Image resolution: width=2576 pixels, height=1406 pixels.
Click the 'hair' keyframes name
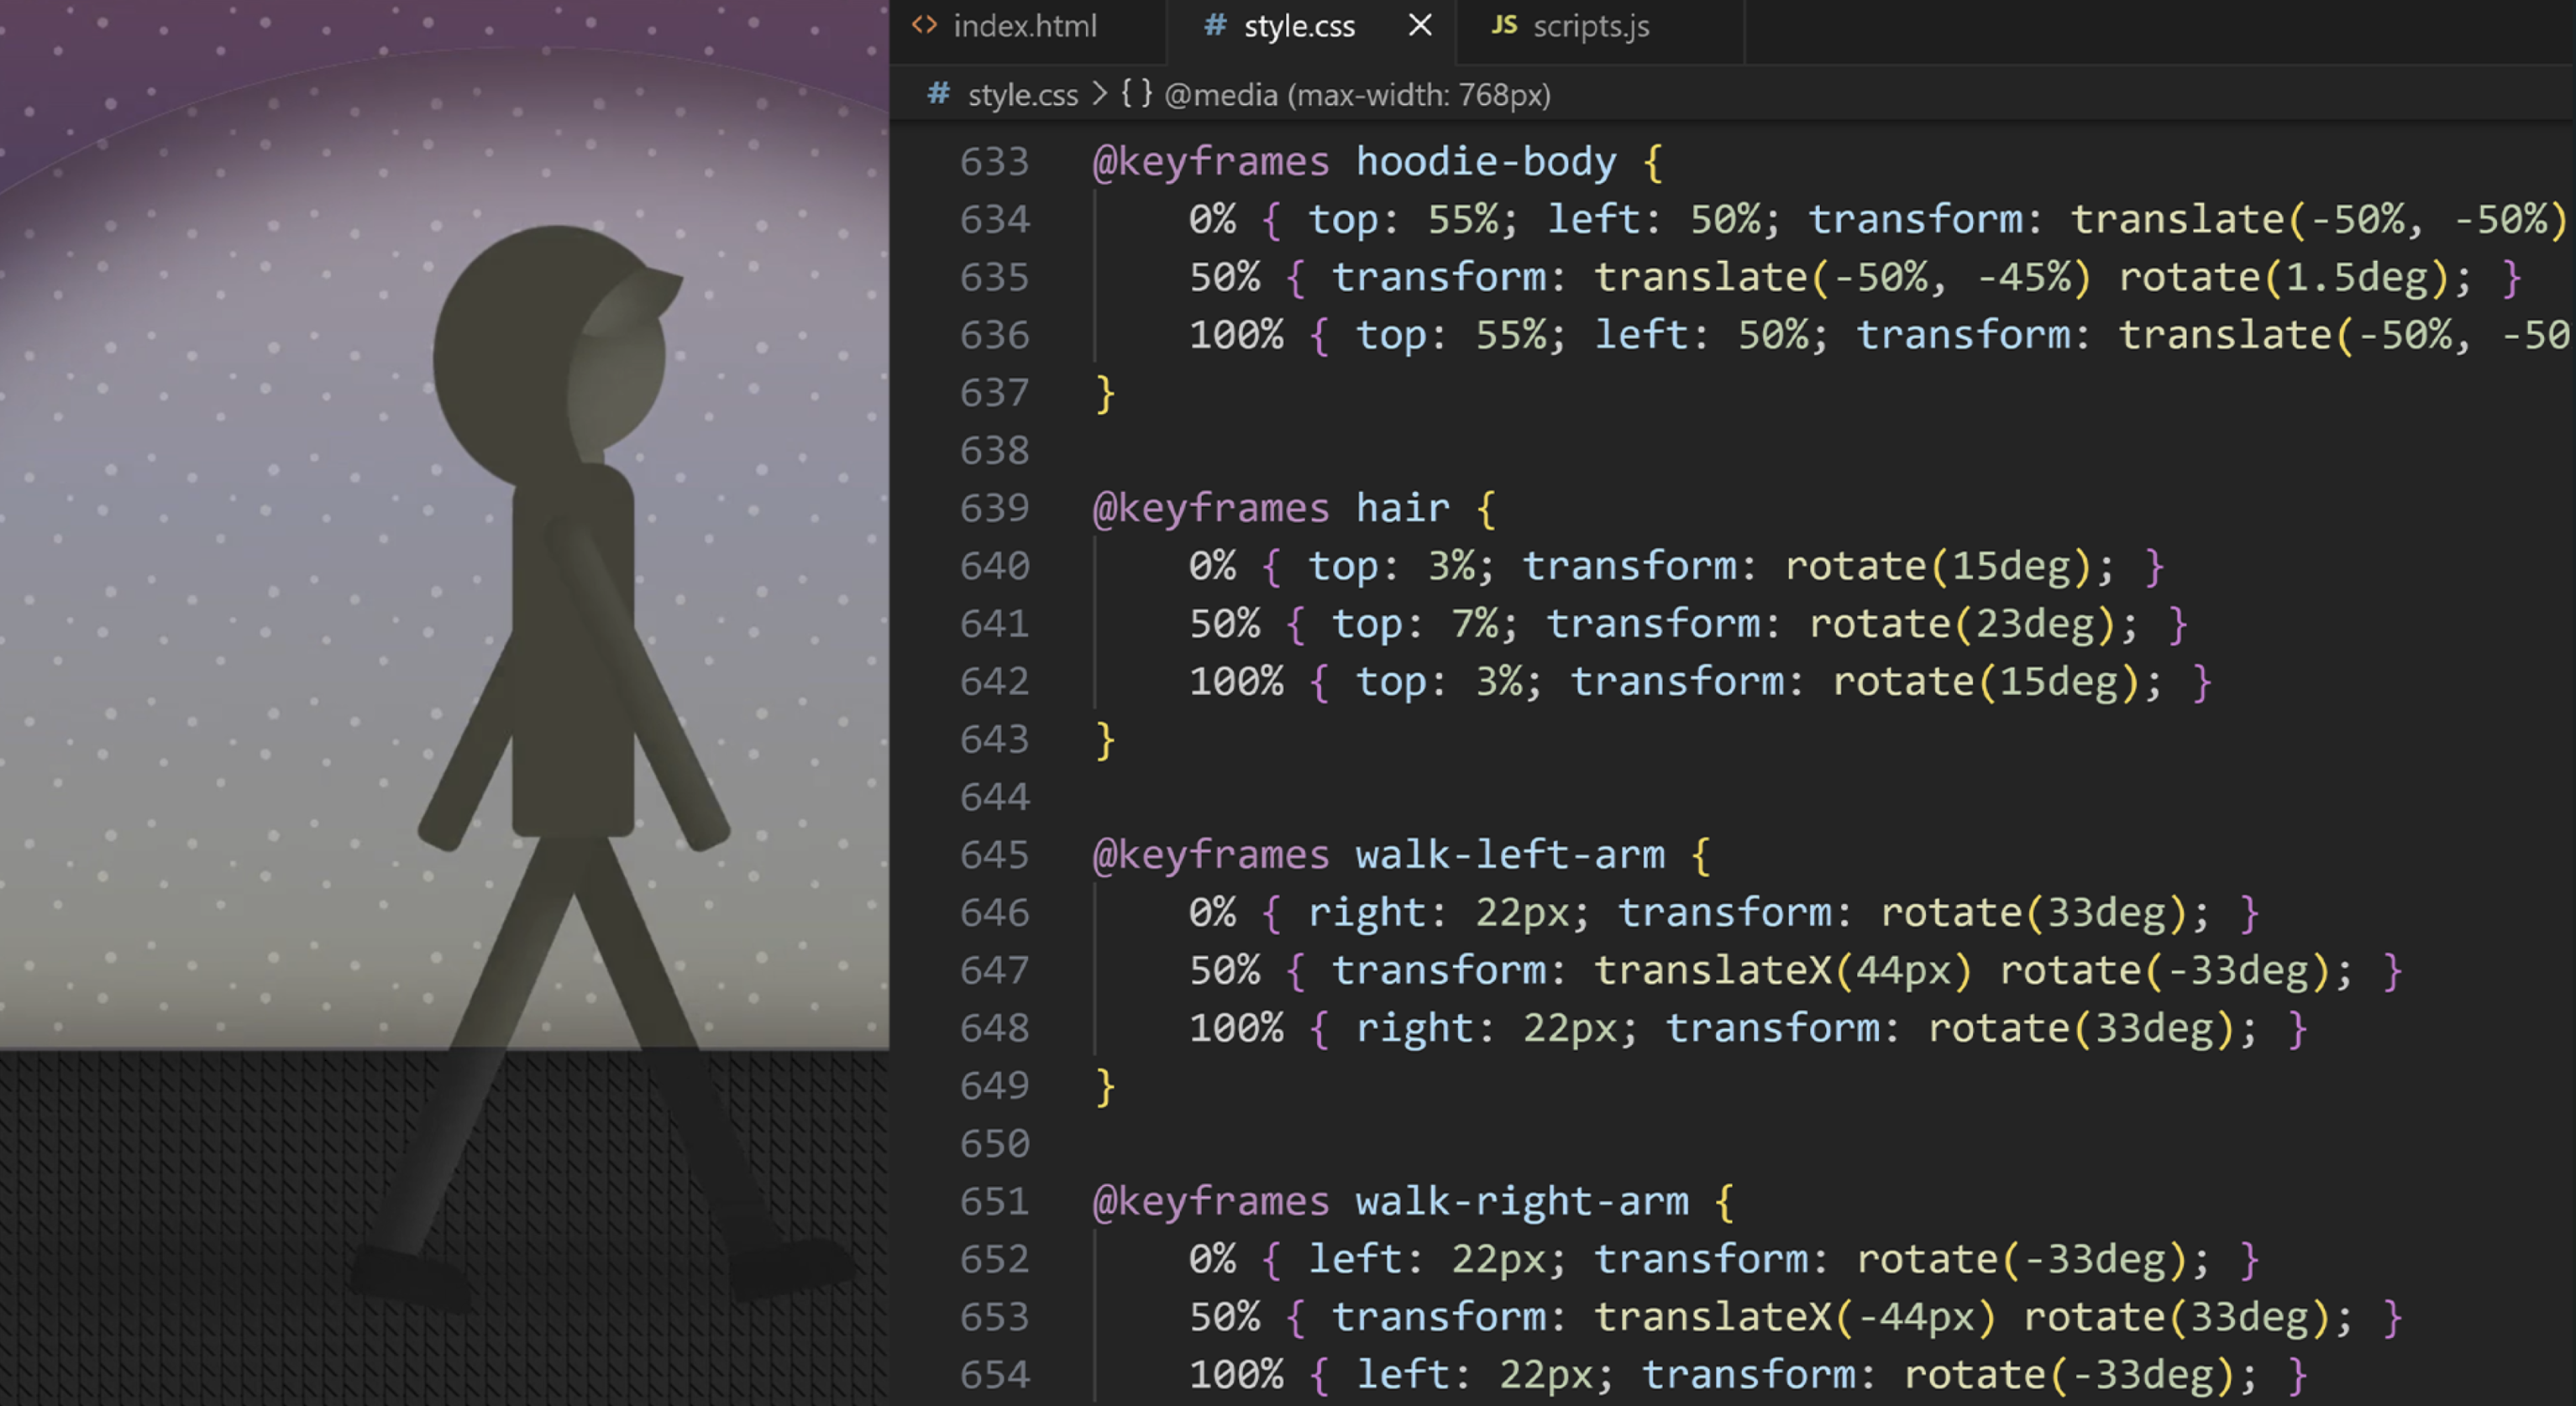[1402, 509]
